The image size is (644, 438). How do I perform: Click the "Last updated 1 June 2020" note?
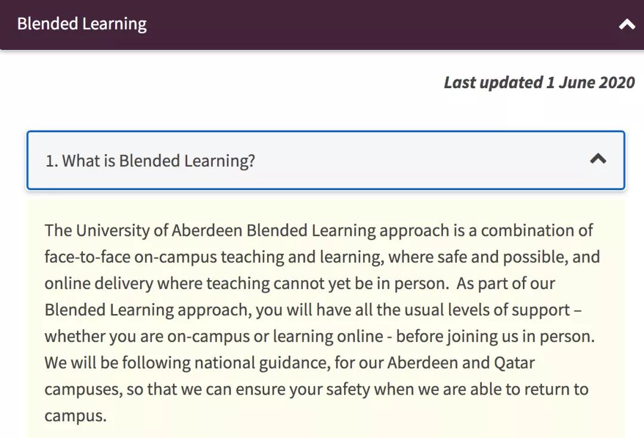[539, 82]
